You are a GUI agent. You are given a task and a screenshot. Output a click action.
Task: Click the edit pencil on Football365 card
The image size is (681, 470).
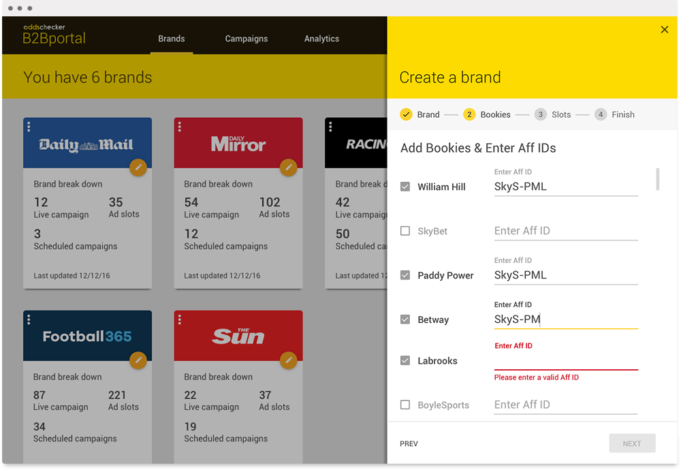pyautogui.click(x=138, y=360)
